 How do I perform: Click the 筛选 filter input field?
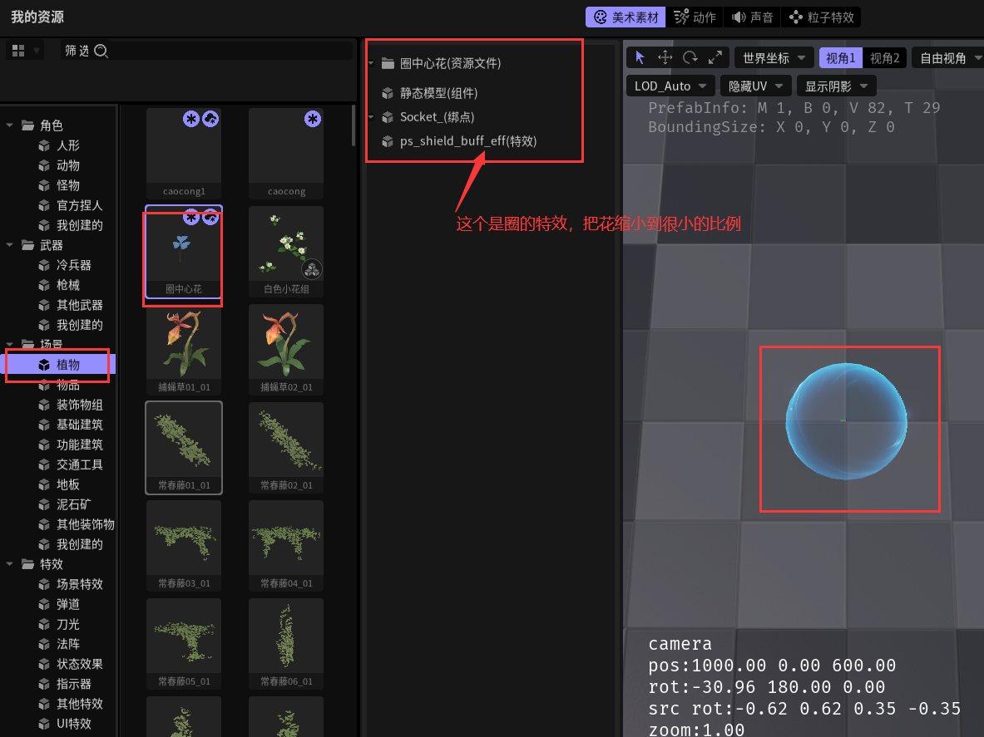click(207, 51)
